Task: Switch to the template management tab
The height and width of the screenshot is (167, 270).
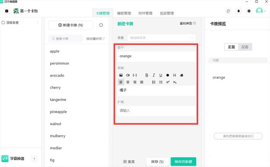Action: pos(124,13)
